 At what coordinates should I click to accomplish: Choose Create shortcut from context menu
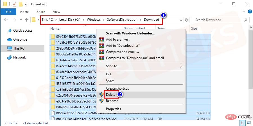pos(141,88)
